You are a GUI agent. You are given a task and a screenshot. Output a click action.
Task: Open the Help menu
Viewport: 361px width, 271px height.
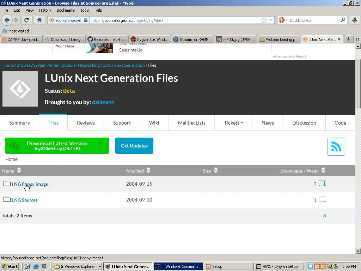click(98, 10)
